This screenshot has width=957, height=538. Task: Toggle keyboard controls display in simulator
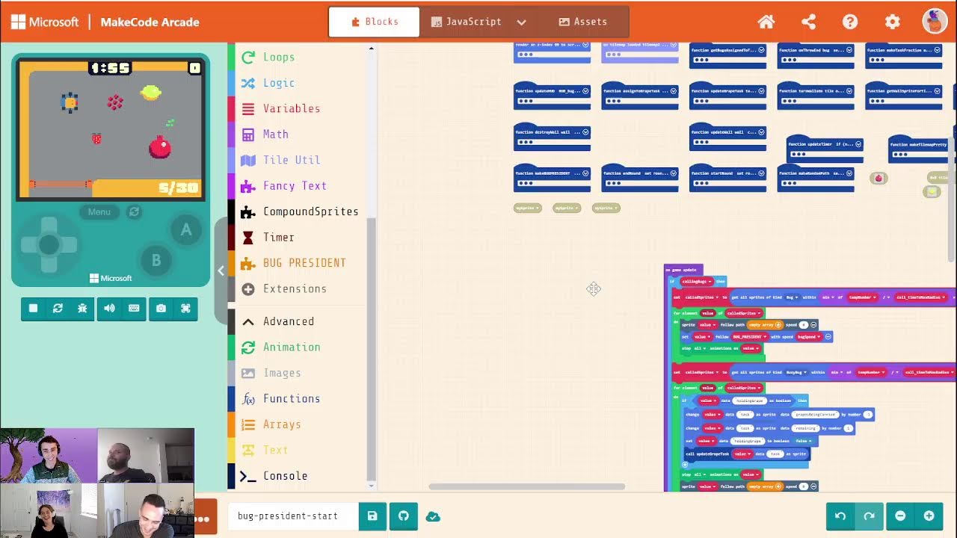tap(134, 308)
